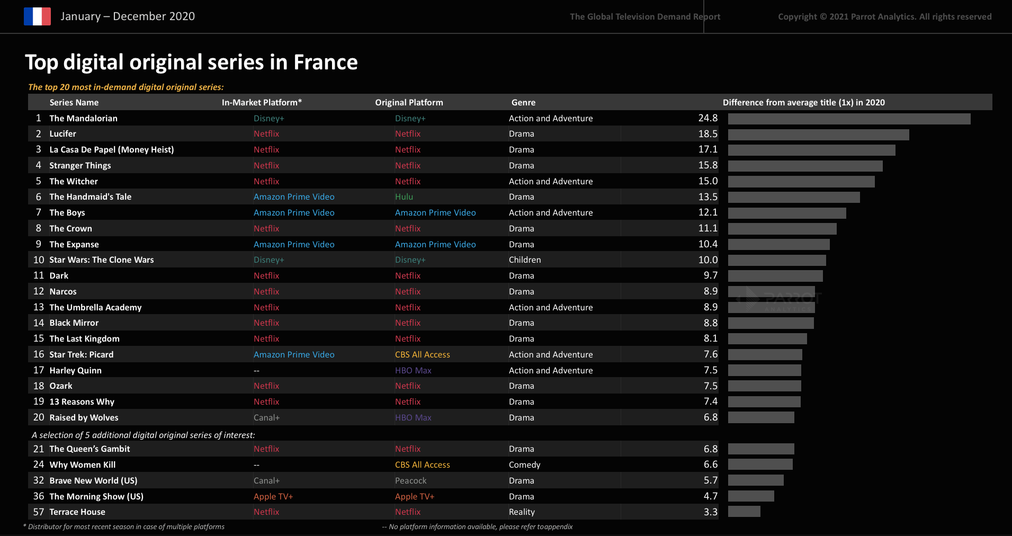Click 'Canal+' in the Raised by Wolves row
The width and height of the screenshot is (1012, 536).
point(266,417)
